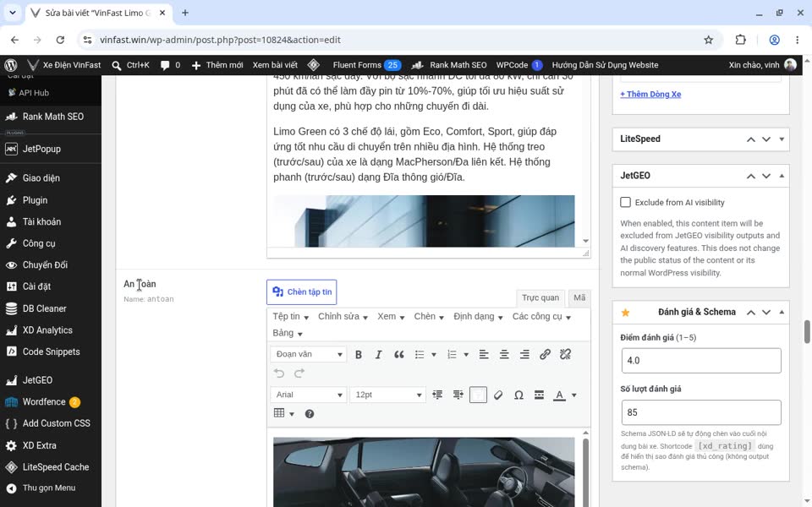This screenshot has height=507, width=812.
Task: Click the redo arrow
Action: tap(299, 373)
